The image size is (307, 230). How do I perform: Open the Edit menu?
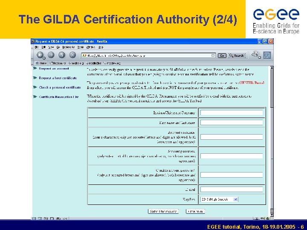point(43,47)
